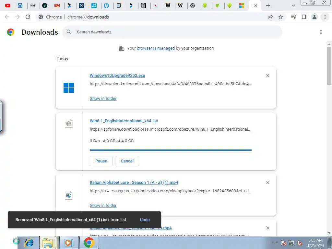
Task: Bookmark this page with star icon
Action: point(281,17)
